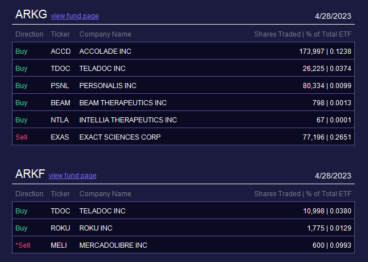Screen dimensions: 368x262
Task: Click the value 80,334 | 0.0099
Action: coord(327,86)
